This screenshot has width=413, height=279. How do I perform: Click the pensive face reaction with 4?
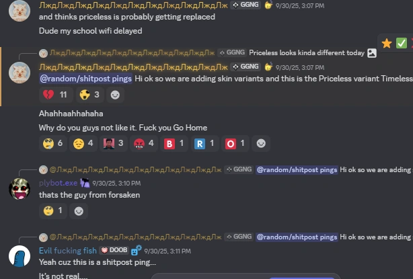coord(83,143)
